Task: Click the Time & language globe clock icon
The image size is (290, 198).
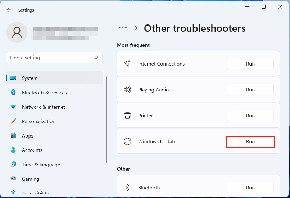Action: pyautogui.click(x=13, y=164)
